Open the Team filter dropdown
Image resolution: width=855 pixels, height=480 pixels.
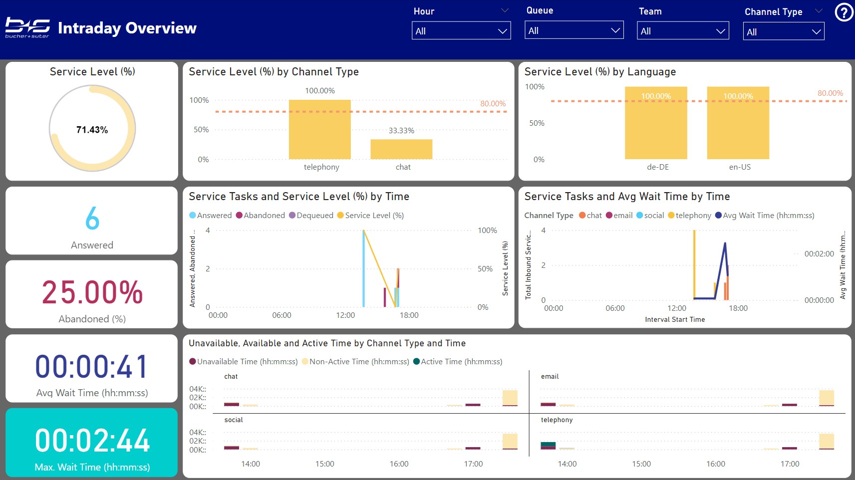pos(683,31)
